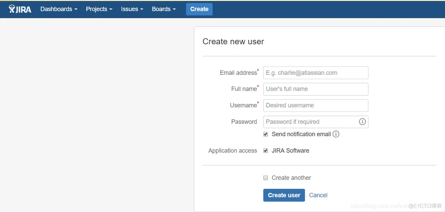This screenshot has height=212, width=445.
Task: Open the Dashboards menu
Action: tap(59, 9)
